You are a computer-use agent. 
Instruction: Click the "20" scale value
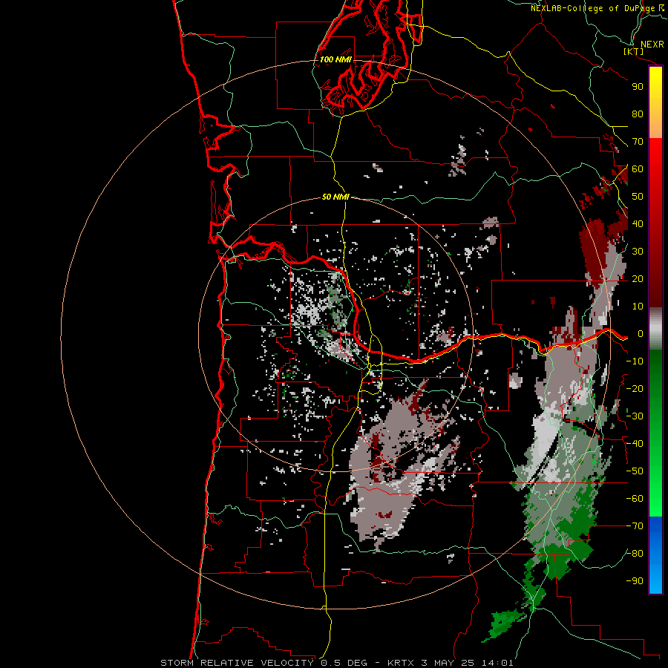(638, 279)
